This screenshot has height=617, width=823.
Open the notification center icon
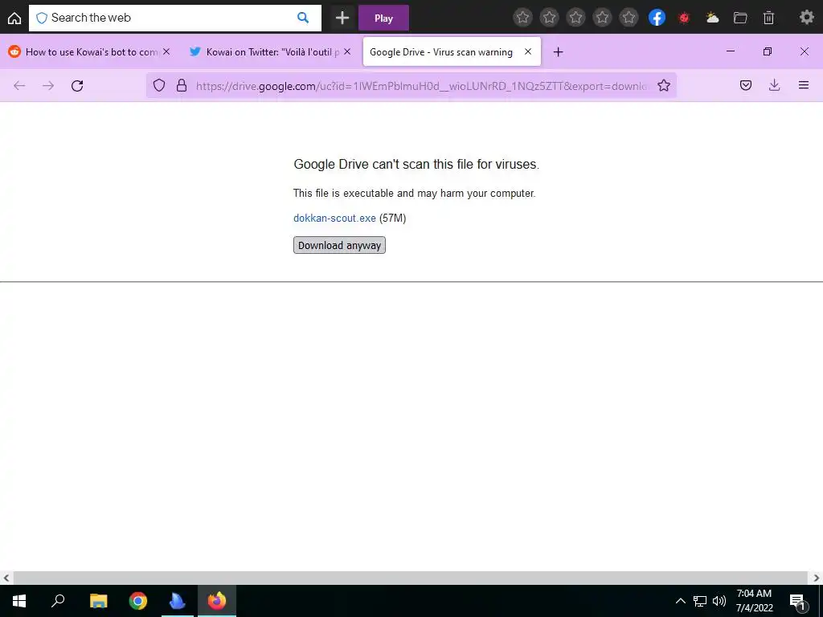coord(797,601)
